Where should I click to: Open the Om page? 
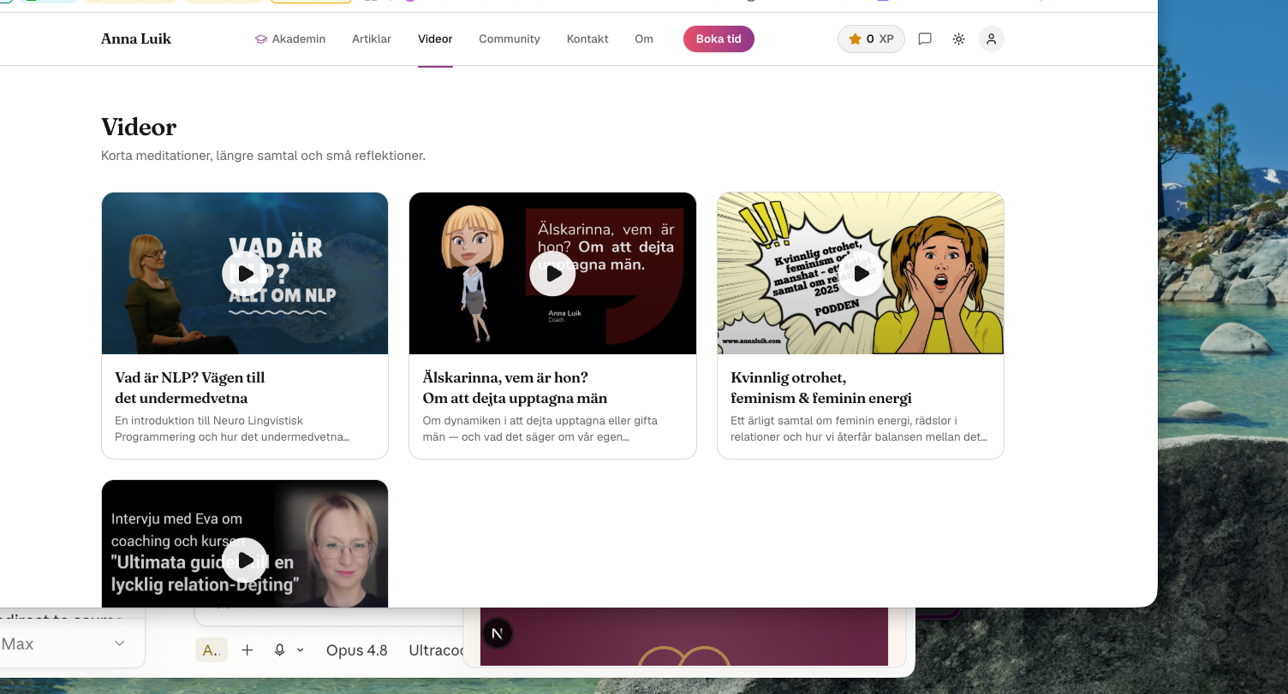(644, 39)
